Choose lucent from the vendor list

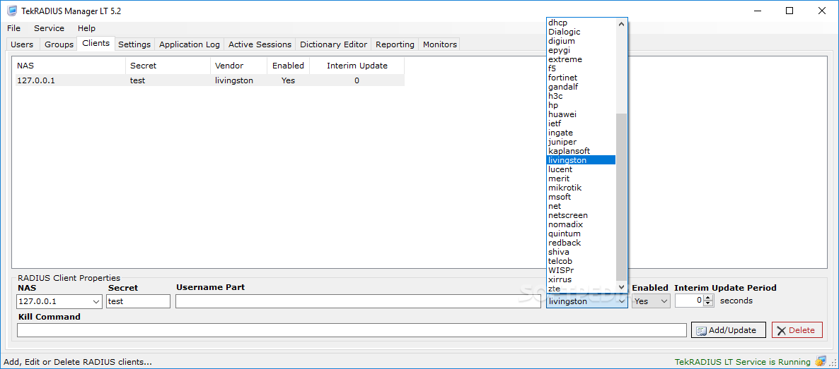(x=581, y=169)
